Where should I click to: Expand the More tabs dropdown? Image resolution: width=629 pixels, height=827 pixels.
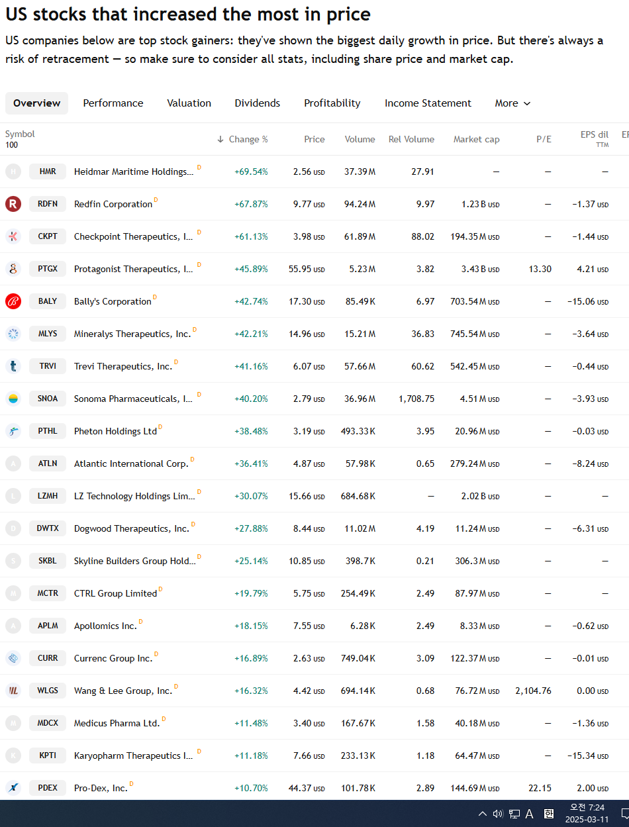[513, 103]
